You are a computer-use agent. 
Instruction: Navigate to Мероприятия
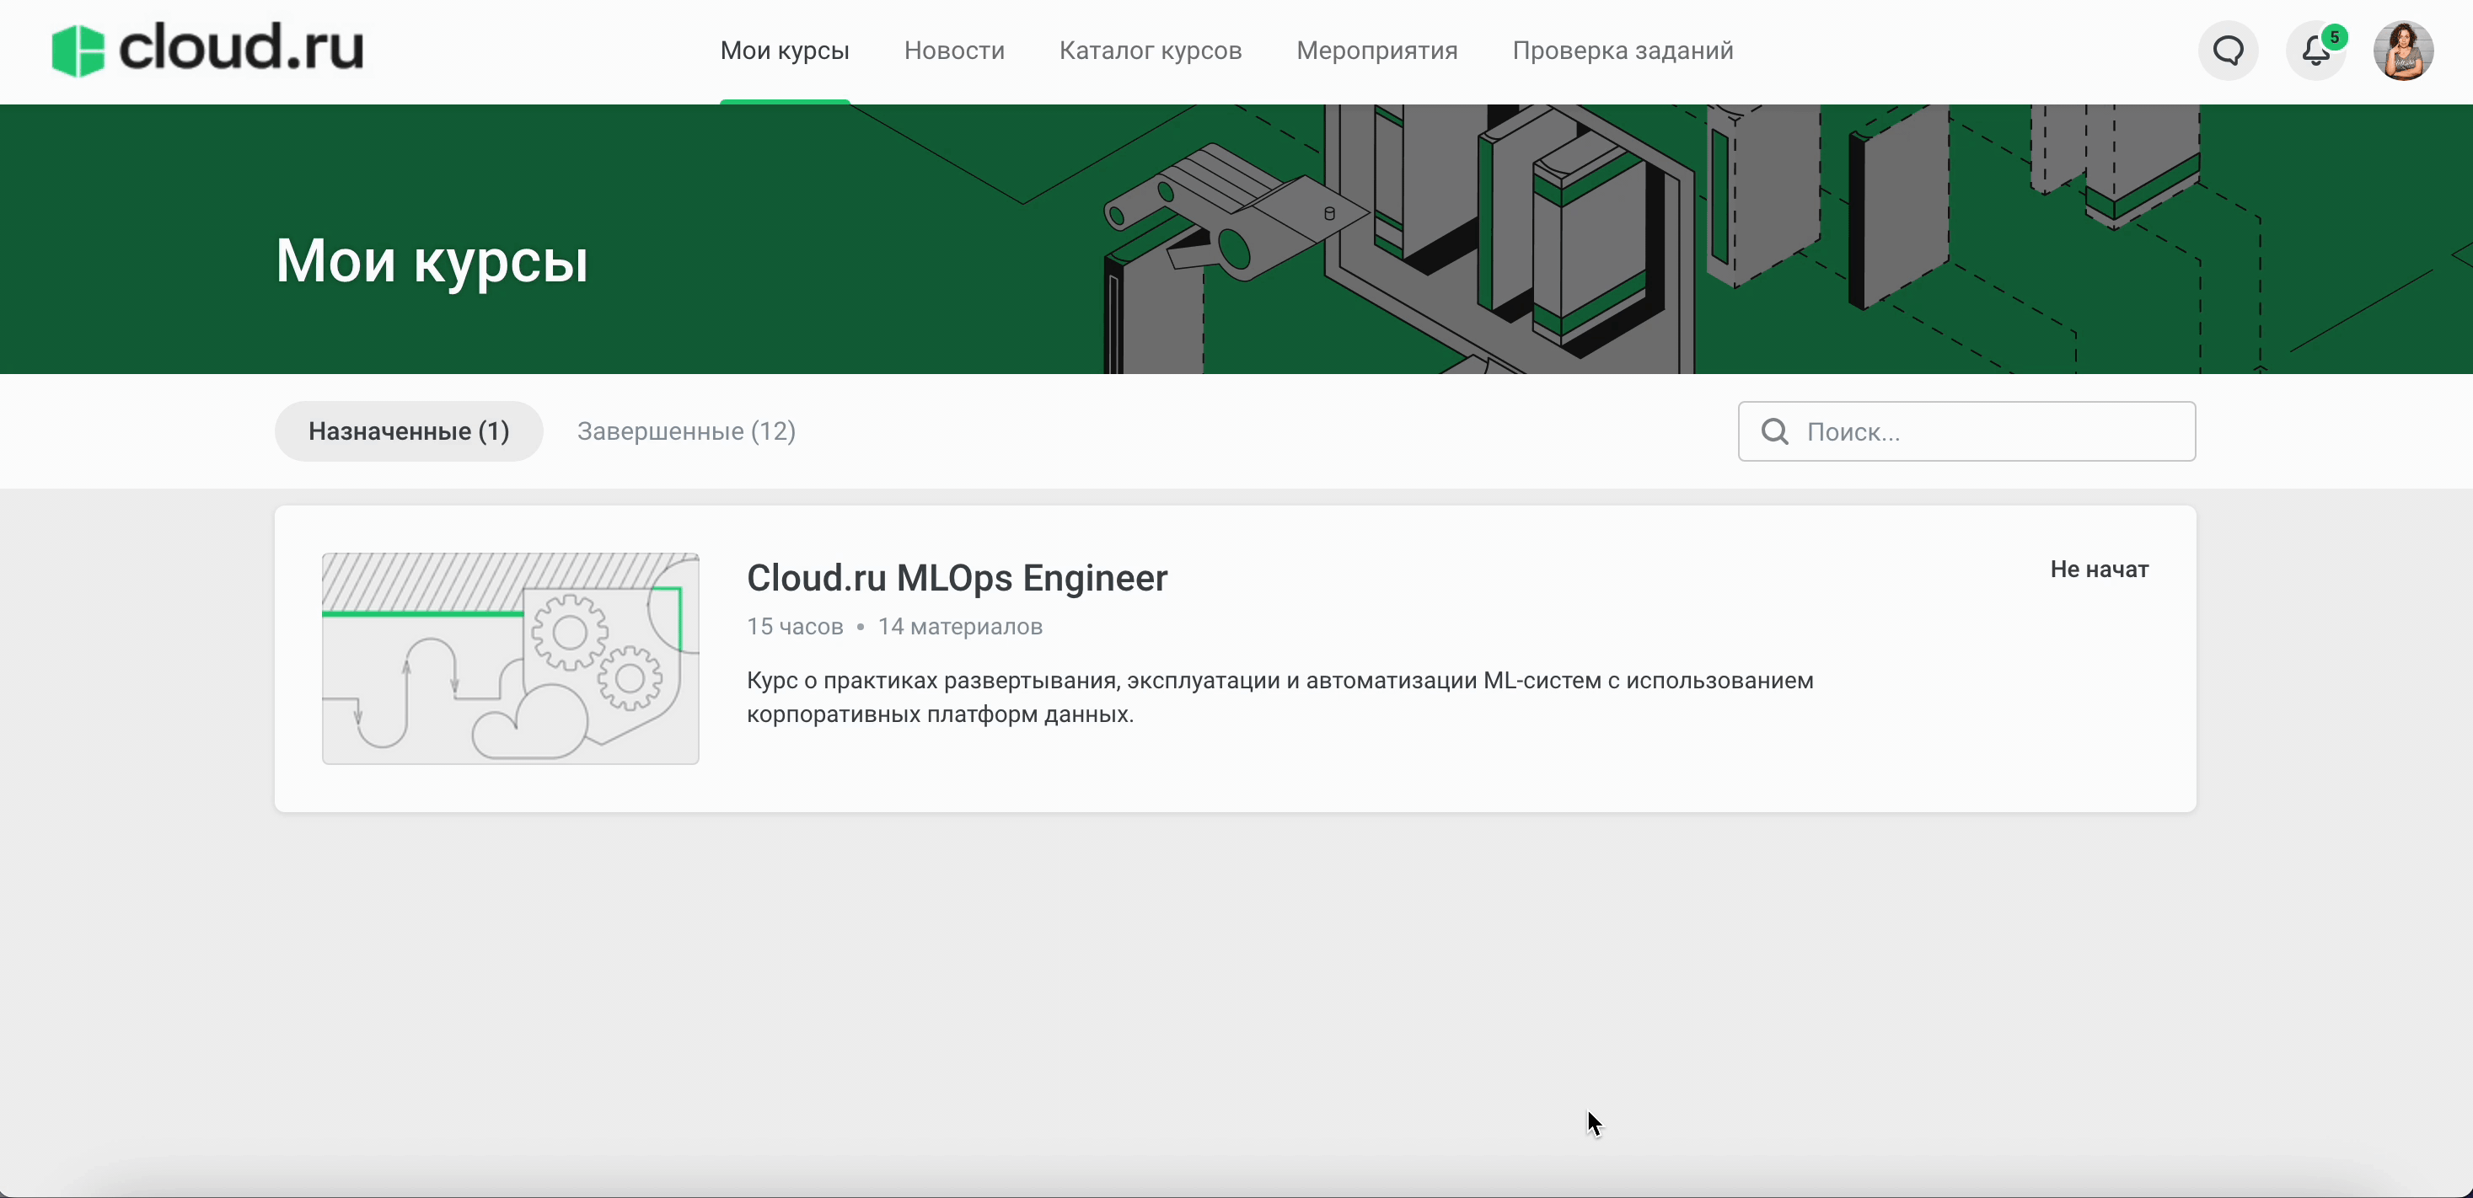1376,51
